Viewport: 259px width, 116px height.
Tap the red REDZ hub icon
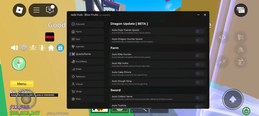coord(50,37)
